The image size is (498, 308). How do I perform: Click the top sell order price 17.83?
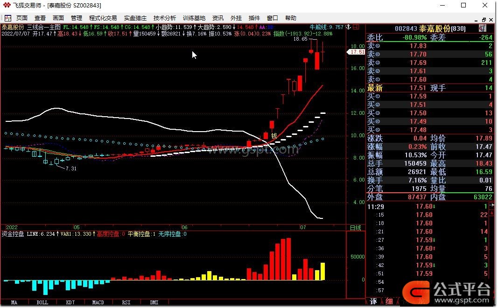point(418,46)
